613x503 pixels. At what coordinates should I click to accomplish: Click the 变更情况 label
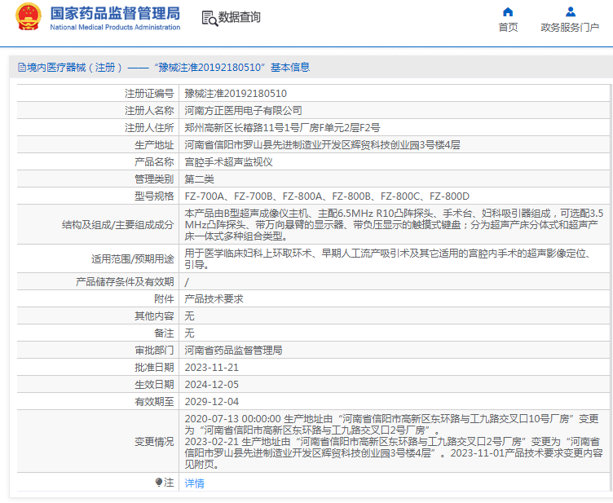click(154, 442)
